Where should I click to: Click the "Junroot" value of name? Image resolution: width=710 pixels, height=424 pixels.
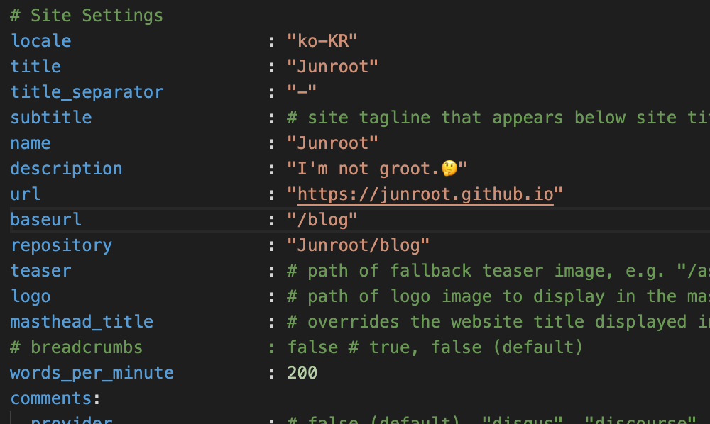[332, 143]
